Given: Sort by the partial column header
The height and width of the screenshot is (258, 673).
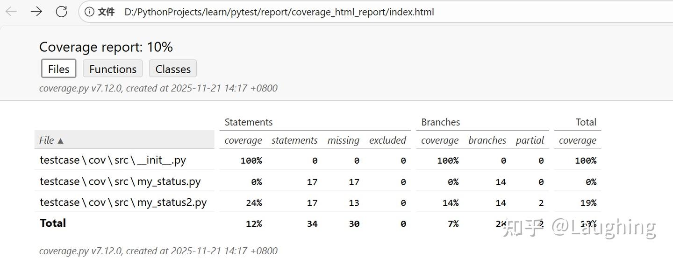Looking at the screenshot, I should pos(530,140).
